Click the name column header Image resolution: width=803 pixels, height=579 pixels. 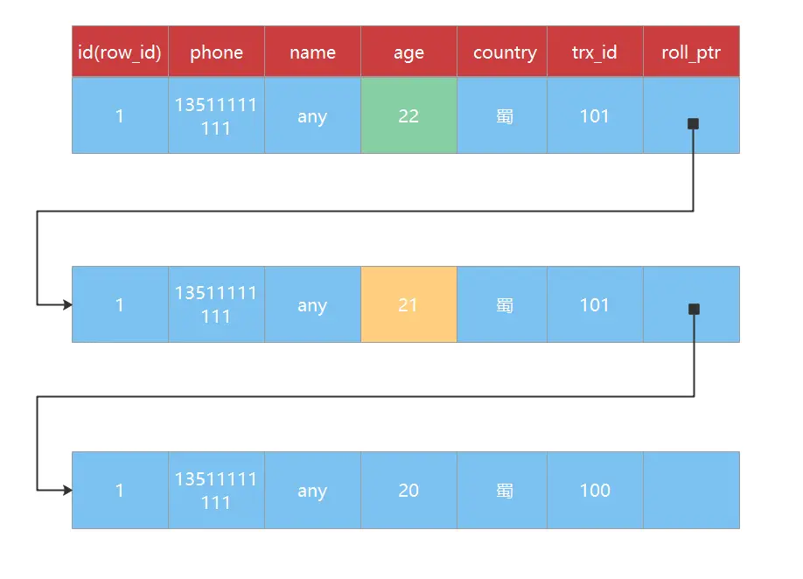pos(312,52)
